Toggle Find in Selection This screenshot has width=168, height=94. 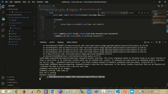(x=145, y=13)
